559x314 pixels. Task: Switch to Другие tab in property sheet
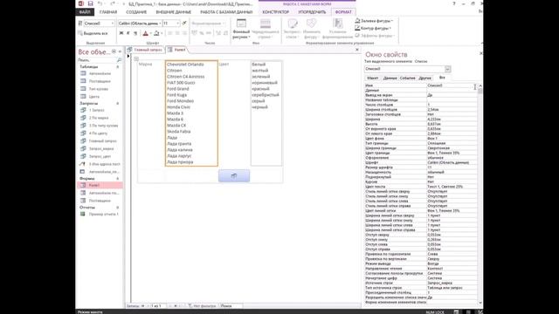point(424,78)
